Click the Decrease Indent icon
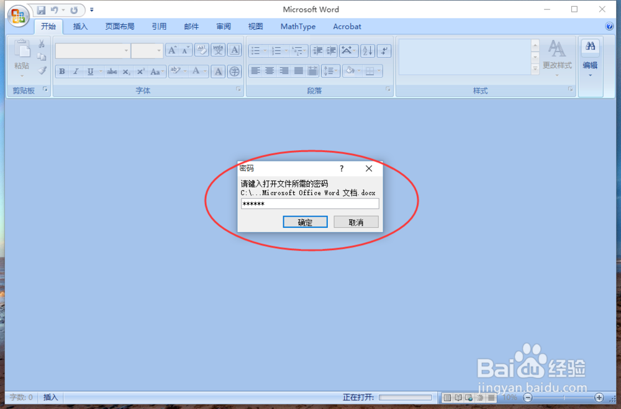 point(317,50)
